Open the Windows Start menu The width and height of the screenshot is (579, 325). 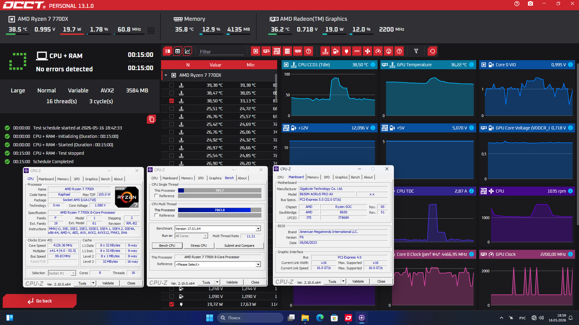210,318
